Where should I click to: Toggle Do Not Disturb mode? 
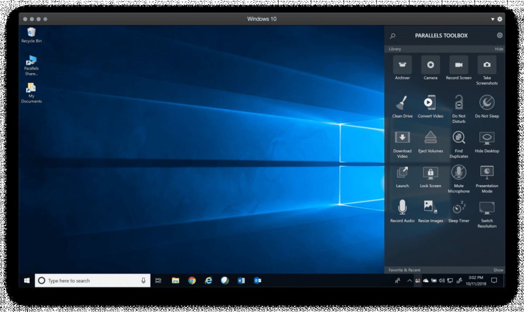click(x=458, y=103)
